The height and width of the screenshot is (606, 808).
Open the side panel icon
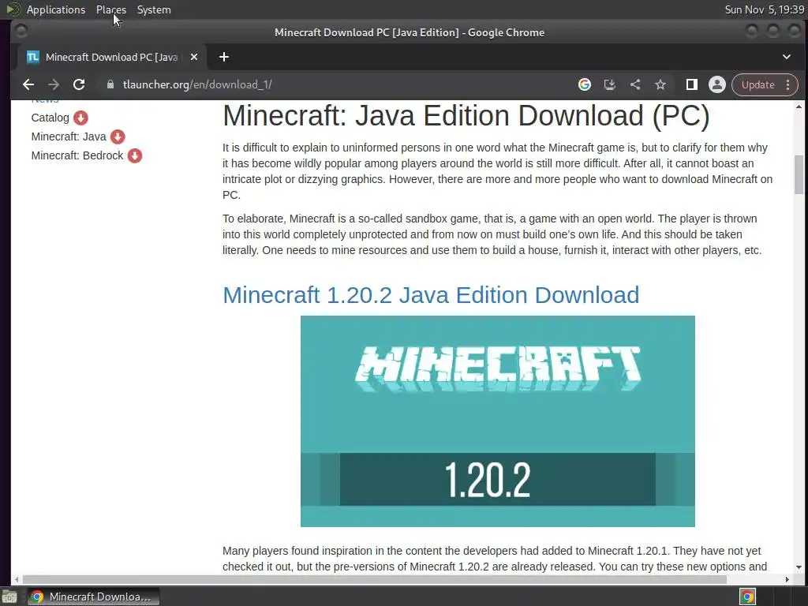tap(691, 84)
